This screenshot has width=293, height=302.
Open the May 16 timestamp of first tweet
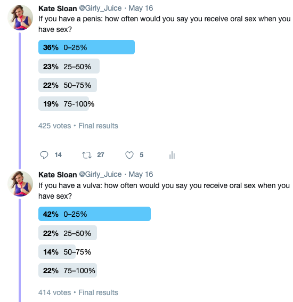141,8
